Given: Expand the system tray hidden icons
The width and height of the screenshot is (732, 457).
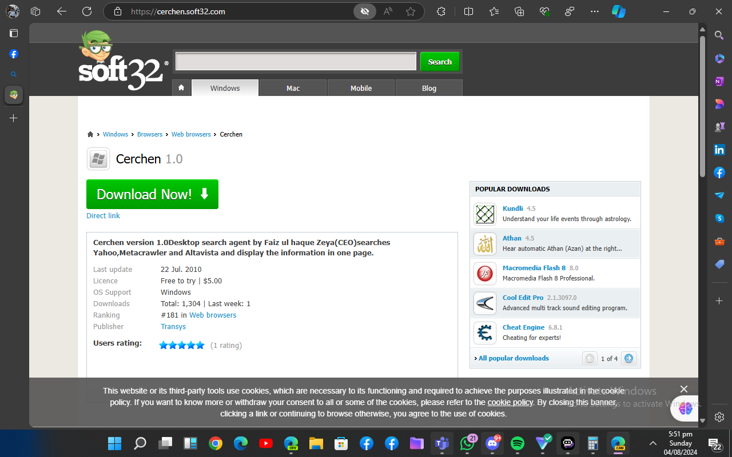Looking at the screenshot, I should tap(653, 443).
